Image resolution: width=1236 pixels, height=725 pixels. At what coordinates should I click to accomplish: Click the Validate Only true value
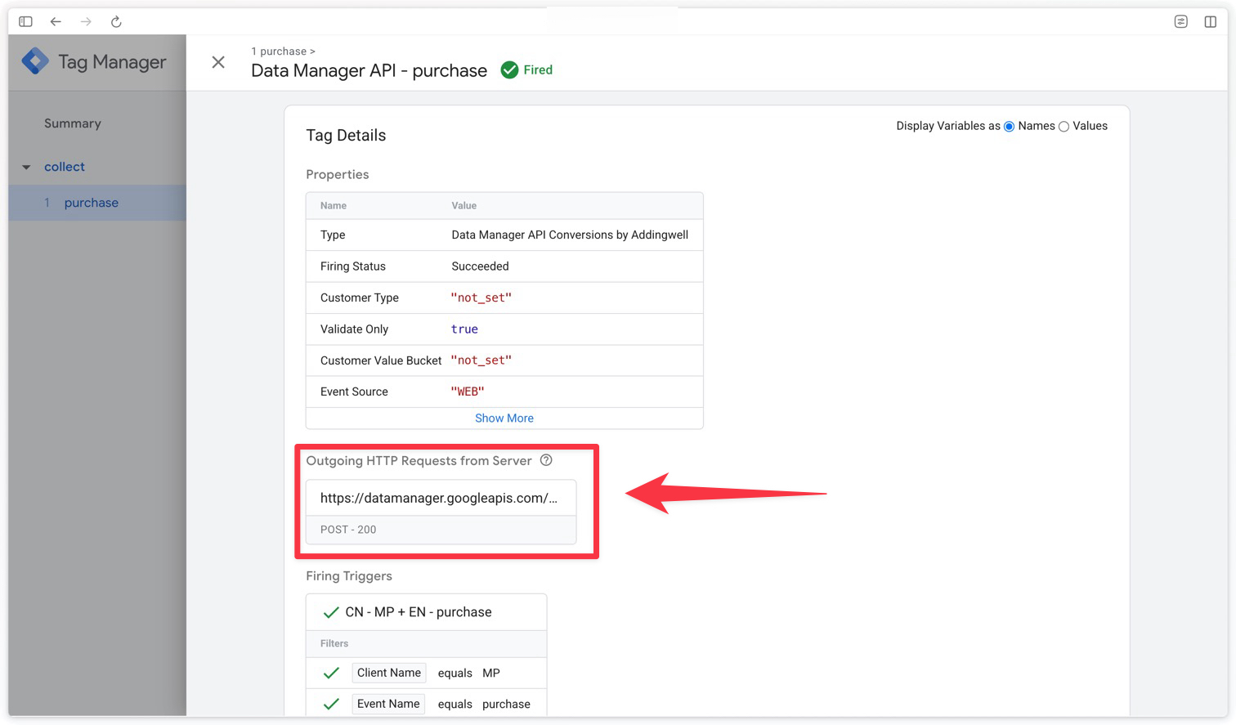[464, 329]
